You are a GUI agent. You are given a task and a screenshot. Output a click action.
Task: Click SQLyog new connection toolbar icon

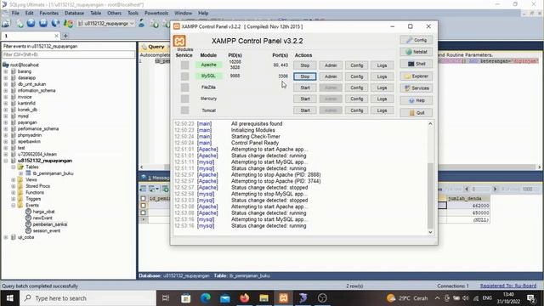tap(6, 24)
